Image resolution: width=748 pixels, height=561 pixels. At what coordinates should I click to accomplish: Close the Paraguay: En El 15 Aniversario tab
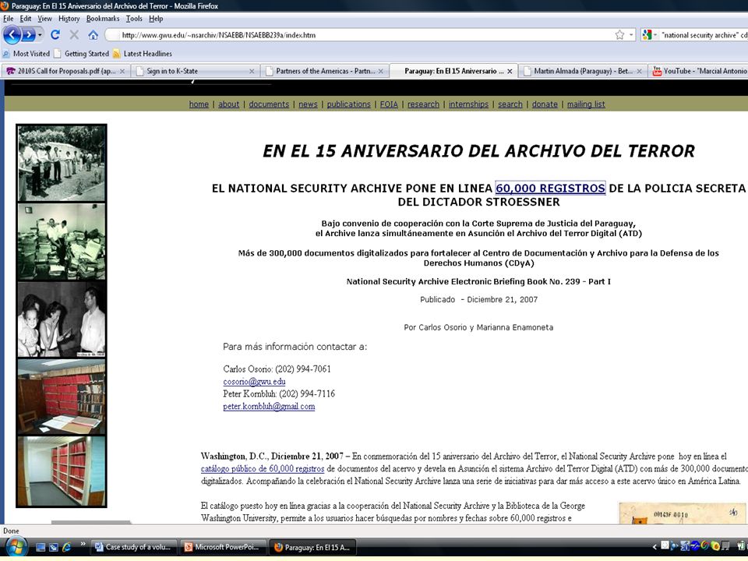click(510, 71)
